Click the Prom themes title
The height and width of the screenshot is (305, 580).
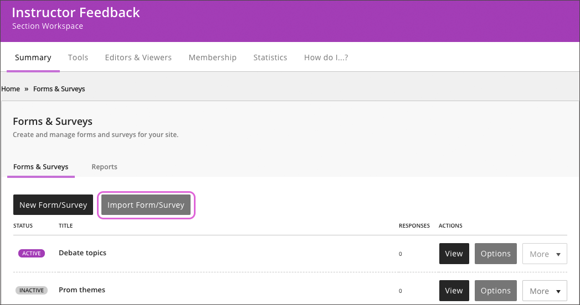[82, 290]
